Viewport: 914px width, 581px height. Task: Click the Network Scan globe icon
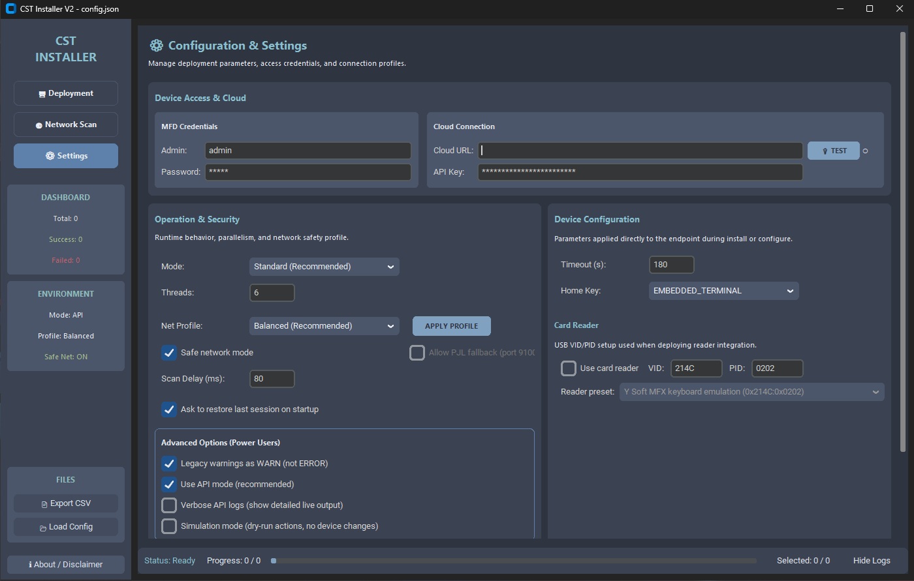(x=39, y=125)
